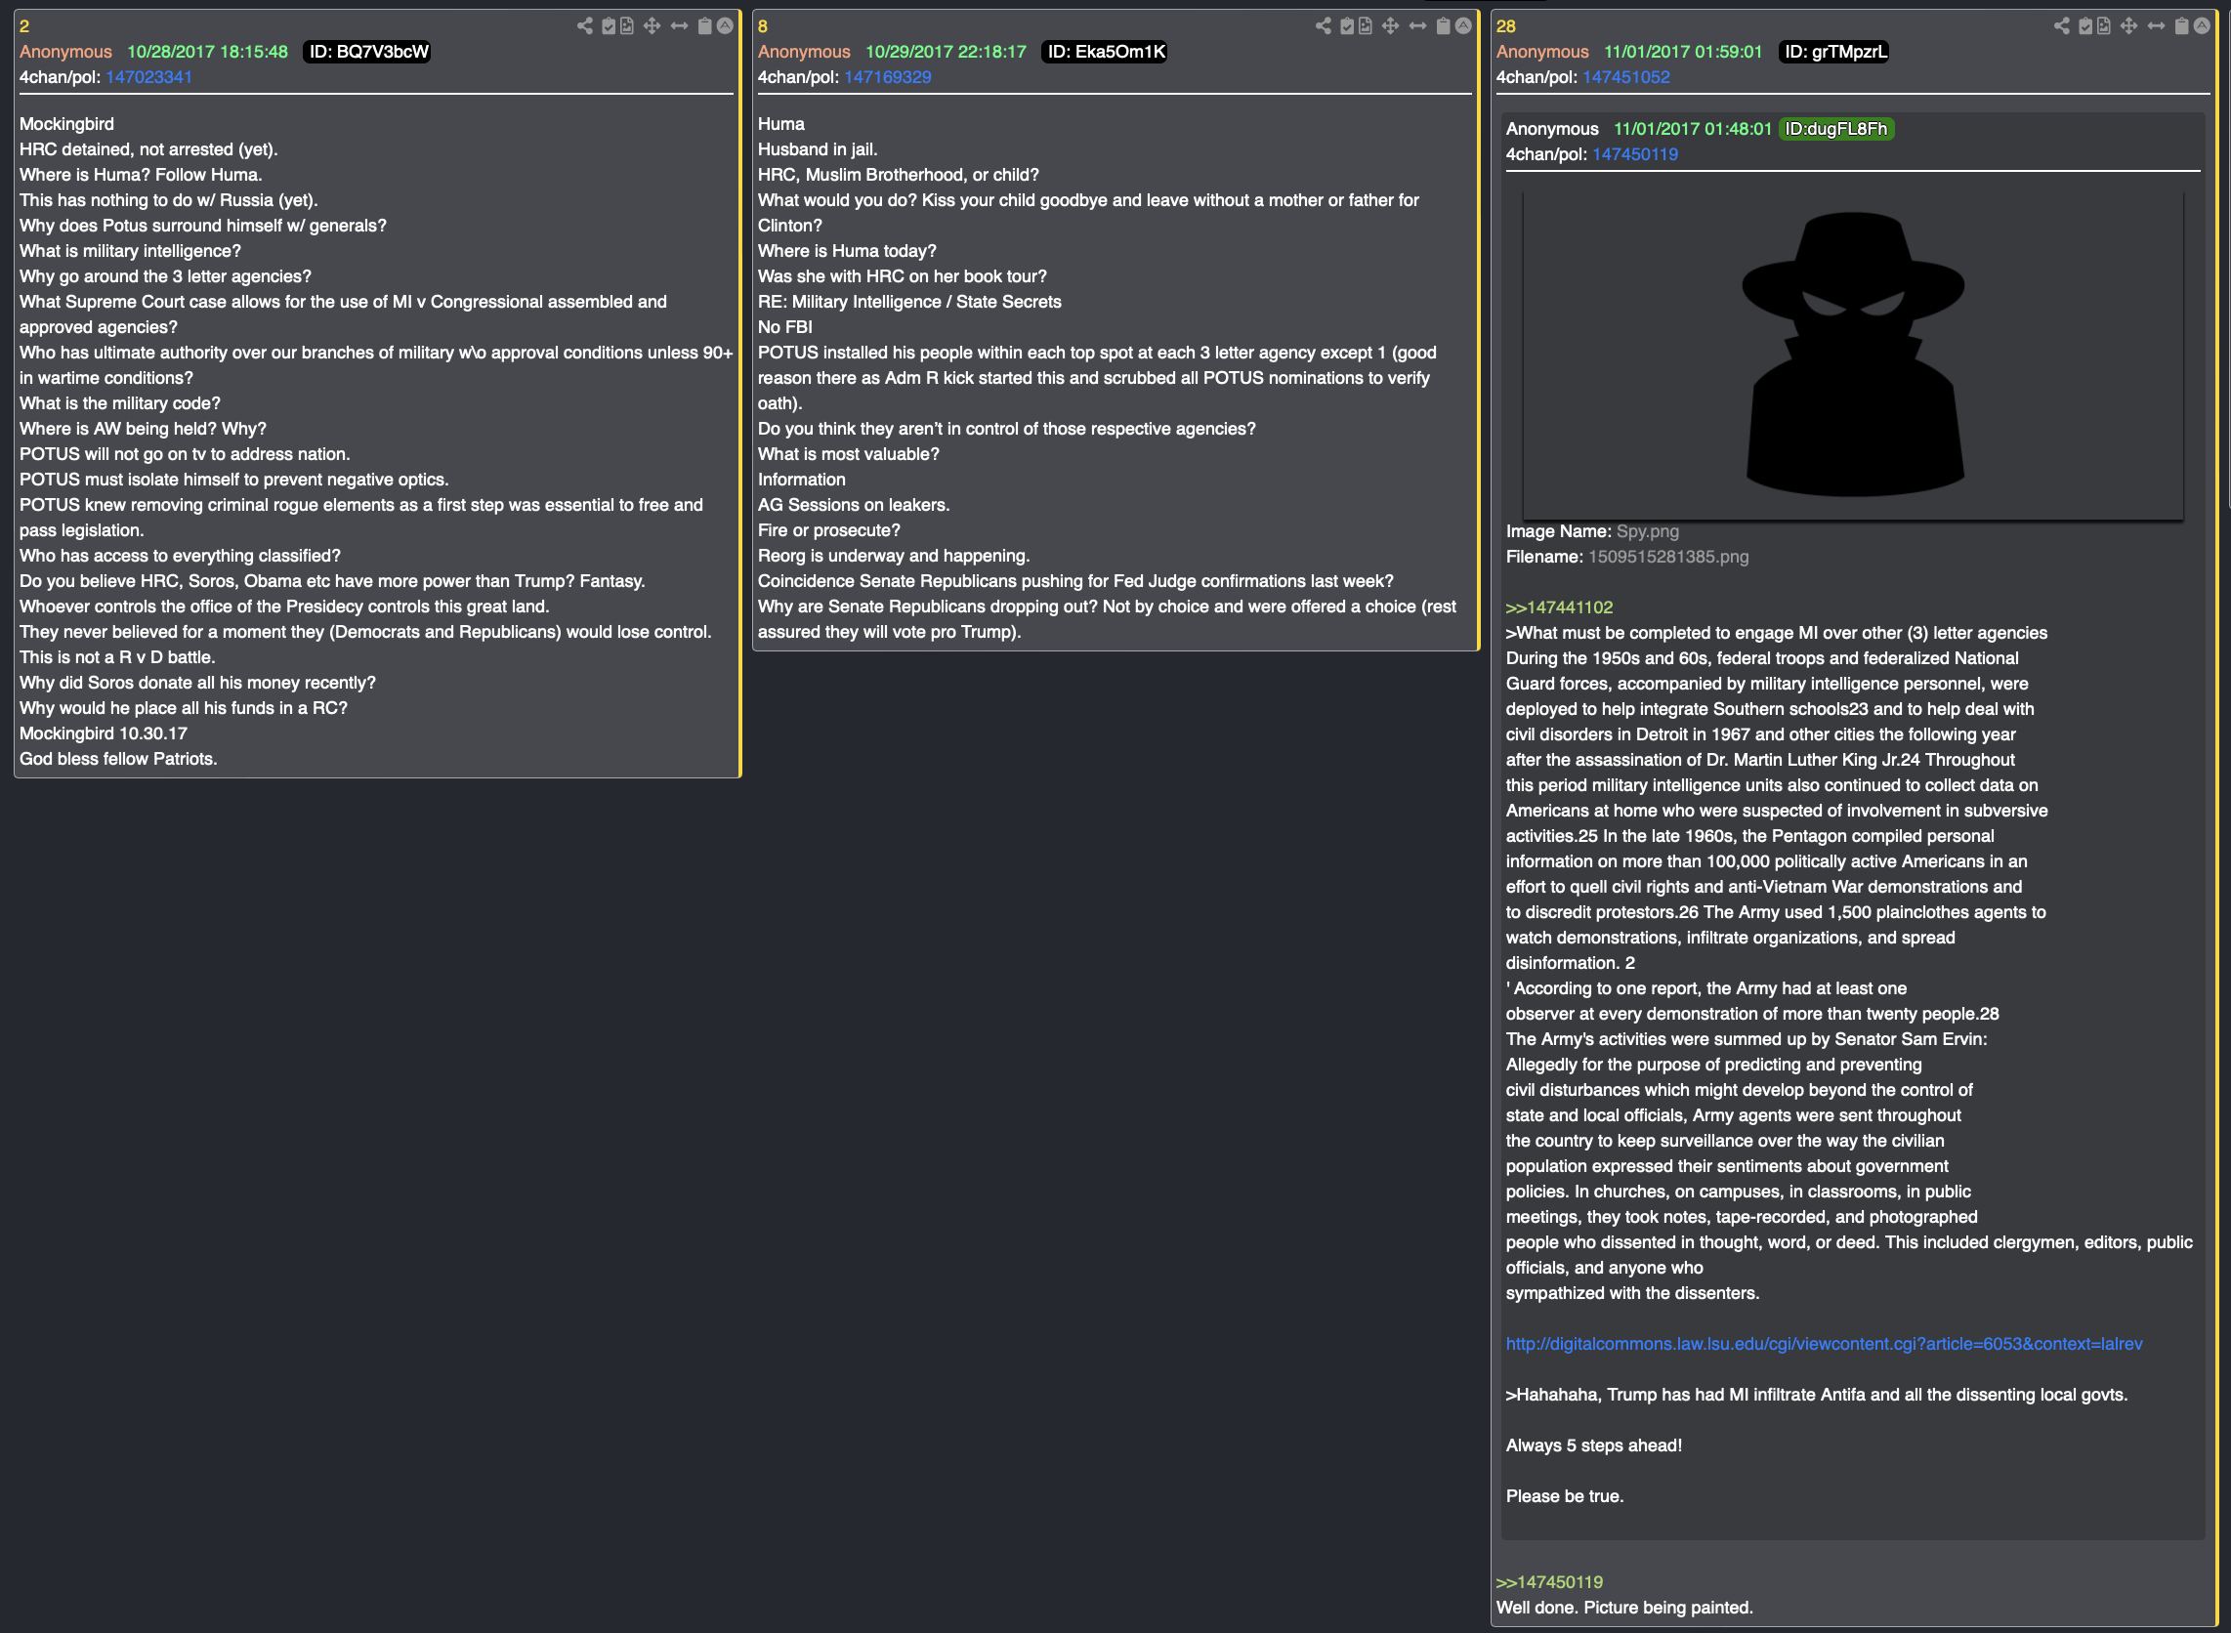Click the circled caret icon on post 2
Image resolution: width=2231 pixels, height=1633 pixels.
click(725, 25)
